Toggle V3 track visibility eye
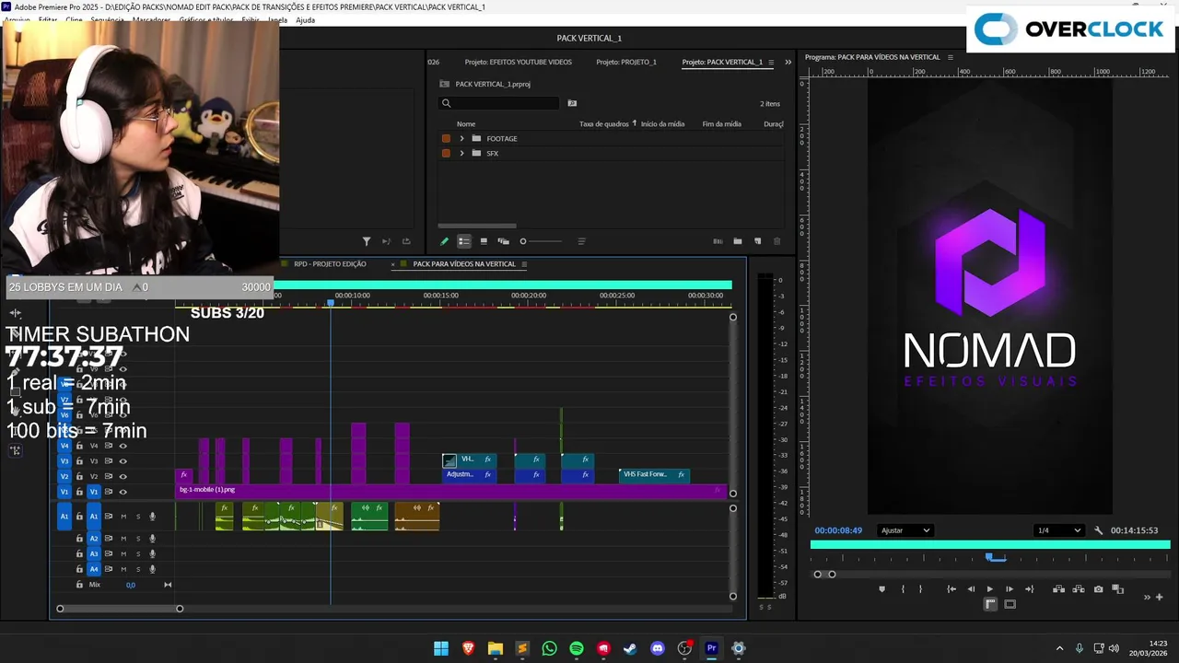The width and height of the screenshot is (1179, 663). point(123,461)
